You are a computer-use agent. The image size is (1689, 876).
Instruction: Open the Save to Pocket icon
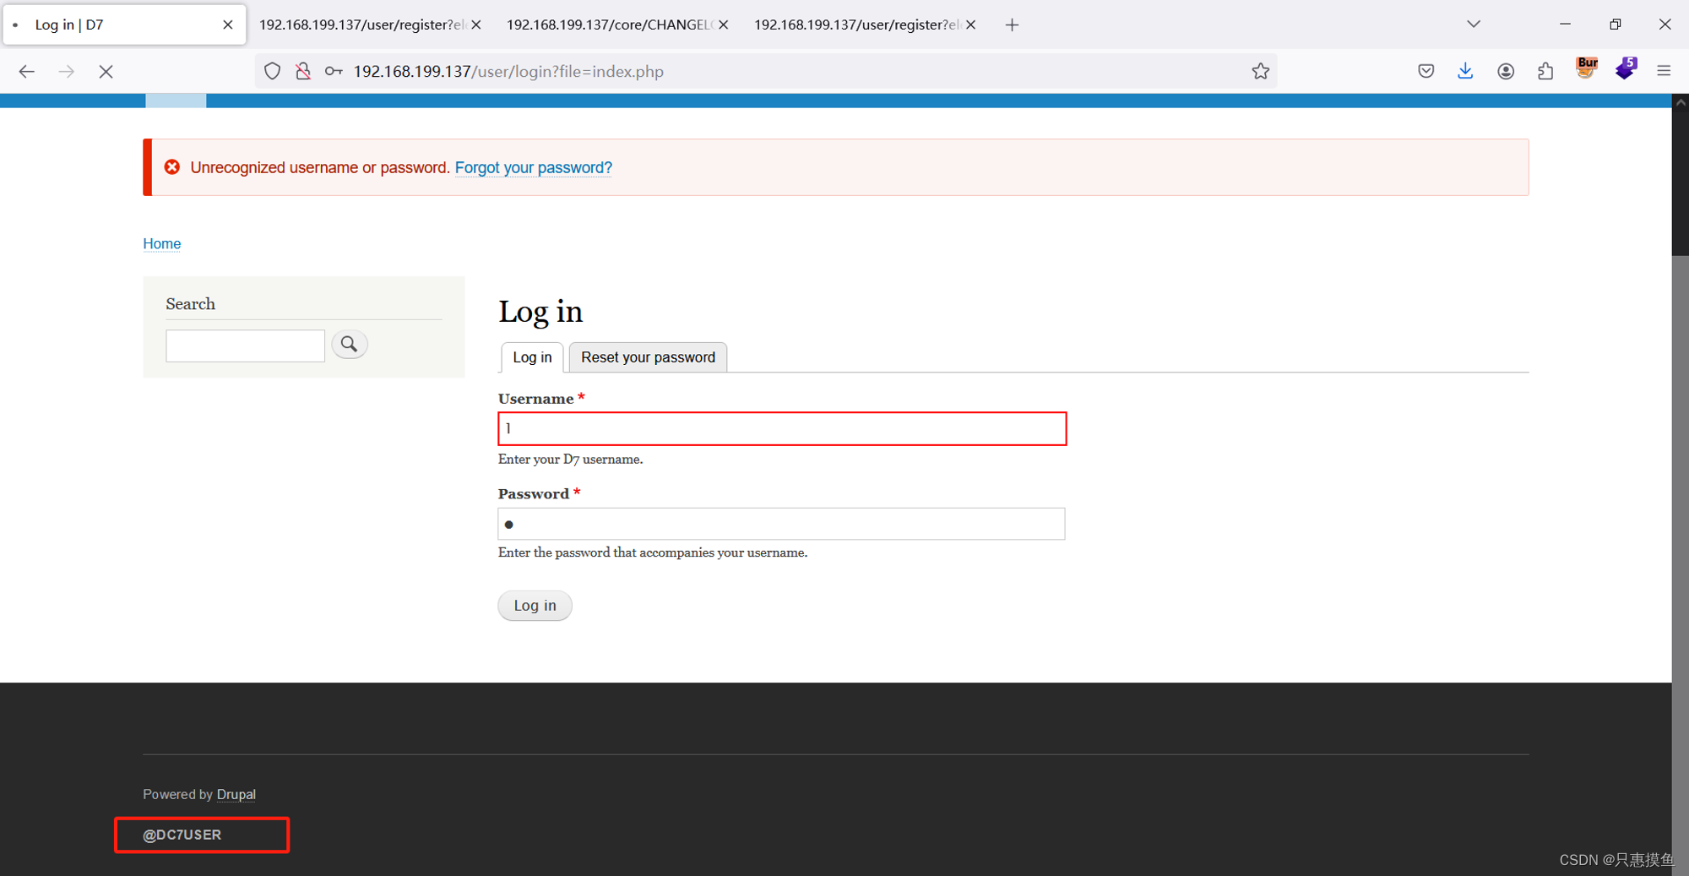[1426, 72]
